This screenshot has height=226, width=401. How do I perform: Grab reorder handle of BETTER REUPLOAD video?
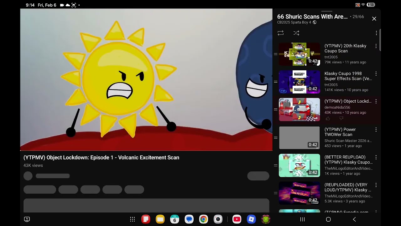tap(275, 165)
